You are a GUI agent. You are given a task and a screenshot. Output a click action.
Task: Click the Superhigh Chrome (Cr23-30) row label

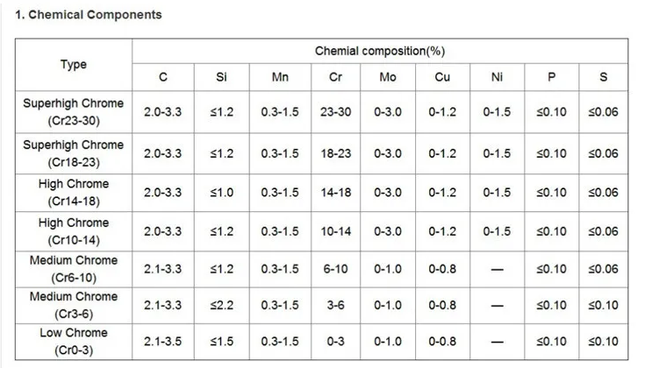(x=74, y=112)
